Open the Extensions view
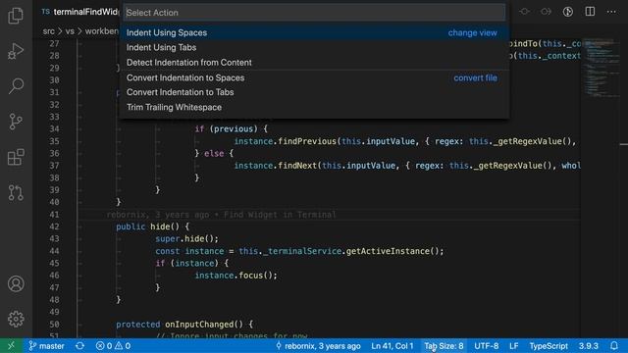The height and width of the screenshot is (353, 628). 16,157
